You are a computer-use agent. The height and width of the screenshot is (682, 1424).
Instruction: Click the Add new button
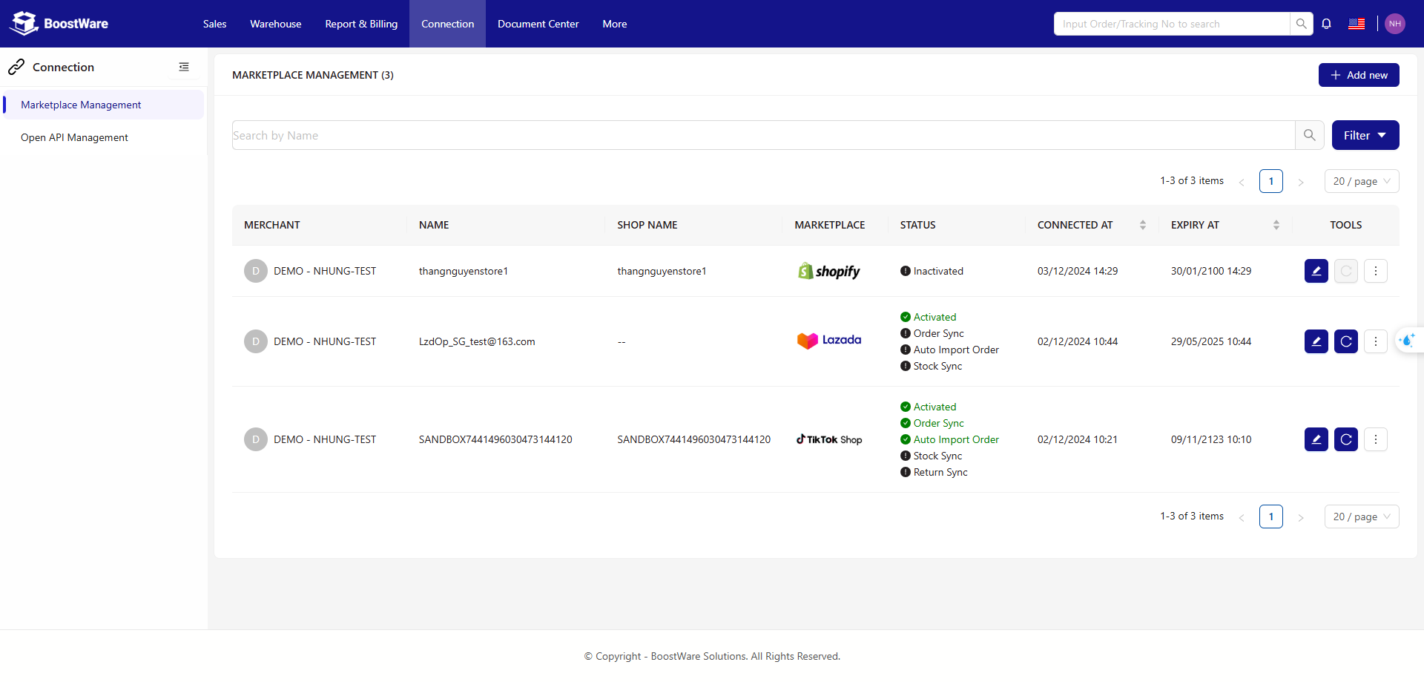tap(1359, 75)
